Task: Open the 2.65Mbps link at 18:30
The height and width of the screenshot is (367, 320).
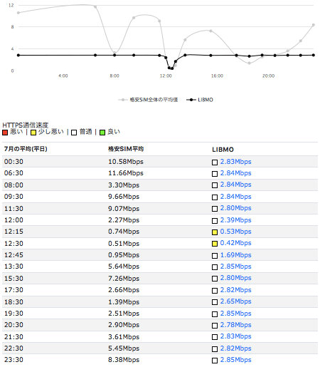Action: [235, 301]
